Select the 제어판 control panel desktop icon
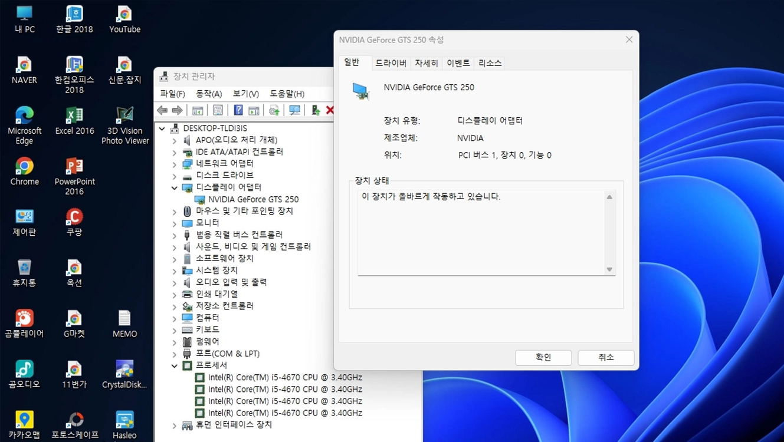Viewport: 784px width, 442px height. coord(24,222)
